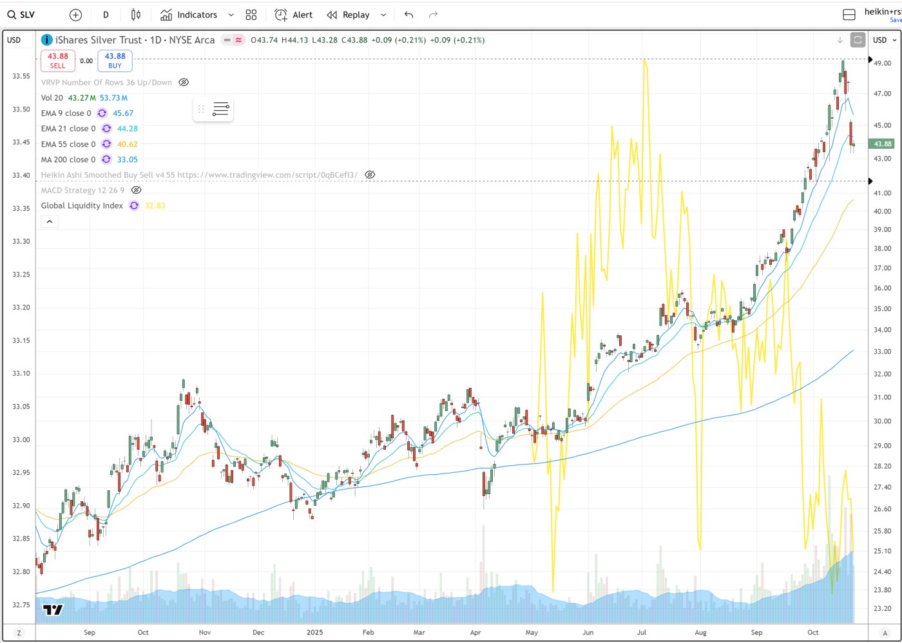Click the redo arrow
The width and height of the screenshot is (902, 643).
coord(433,15)
